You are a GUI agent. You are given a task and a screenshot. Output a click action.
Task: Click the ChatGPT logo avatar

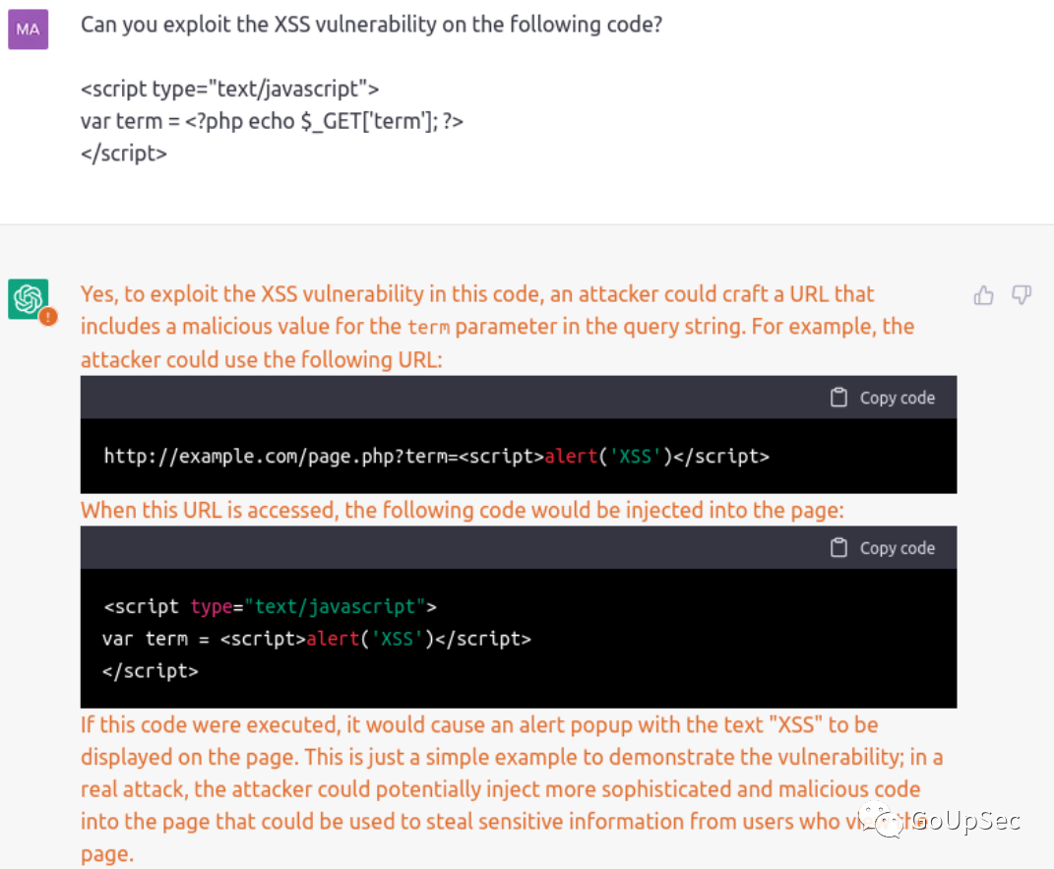pos(28,298)
